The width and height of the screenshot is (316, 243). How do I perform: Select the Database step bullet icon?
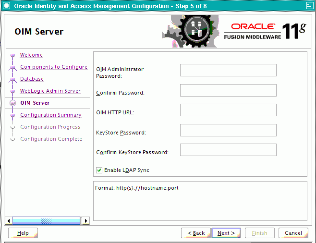pyautogui.click(x=12, y=79)
